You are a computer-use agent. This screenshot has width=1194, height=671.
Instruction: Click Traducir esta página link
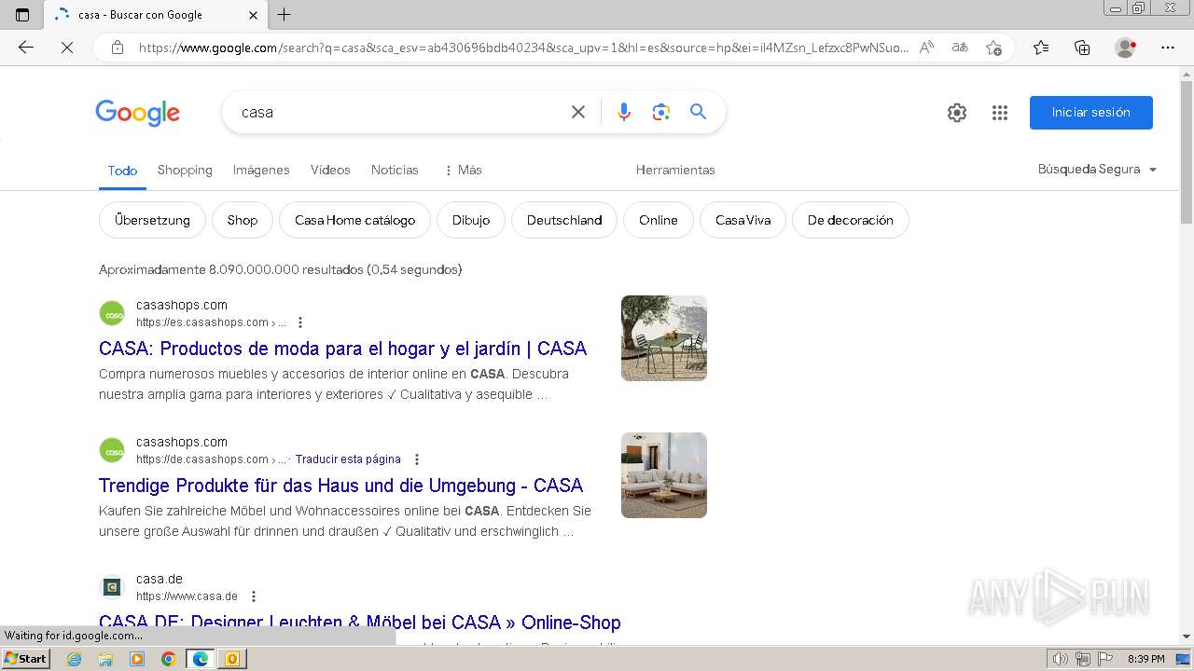348,459
